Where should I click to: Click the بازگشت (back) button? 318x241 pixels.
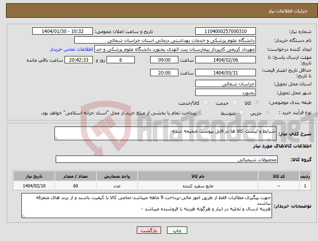[x=149, y=230]
